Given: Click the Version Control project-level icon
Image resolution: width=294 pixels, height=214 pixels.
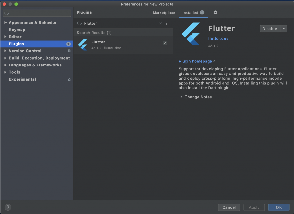Looking at the screenshot, I should [69, 51].
